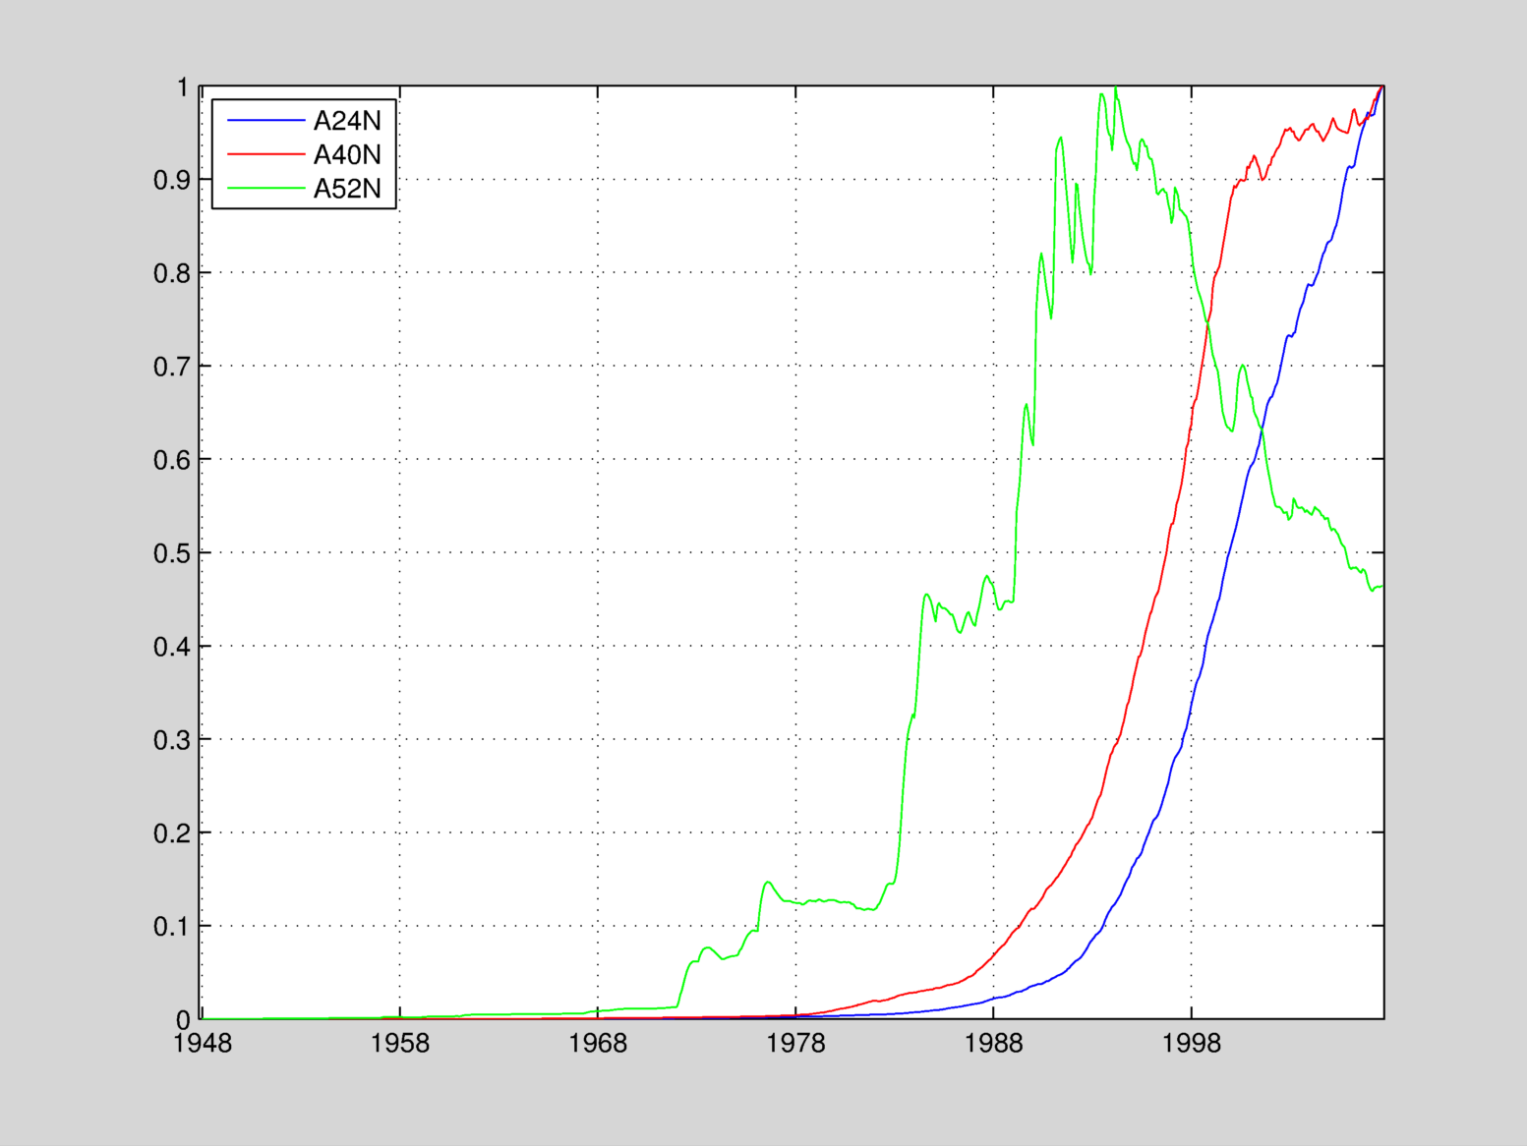
Task: Click the A24N legend label
Action: tap(346, 121)
